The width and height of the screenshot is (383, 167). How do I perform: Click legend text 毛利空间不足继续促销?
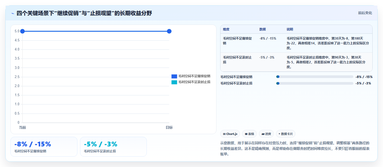tap(194, 76)
